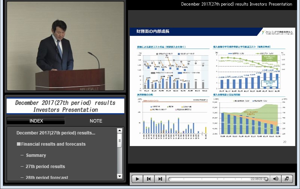Open the INDEX tab

[x=36, y=121]
